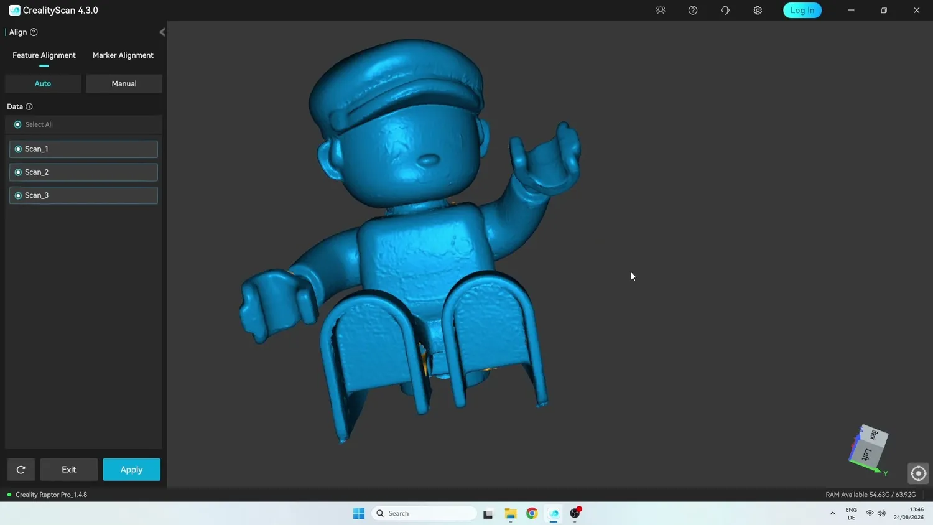Toggle the Scan_3 radio button

pos(18,195)
